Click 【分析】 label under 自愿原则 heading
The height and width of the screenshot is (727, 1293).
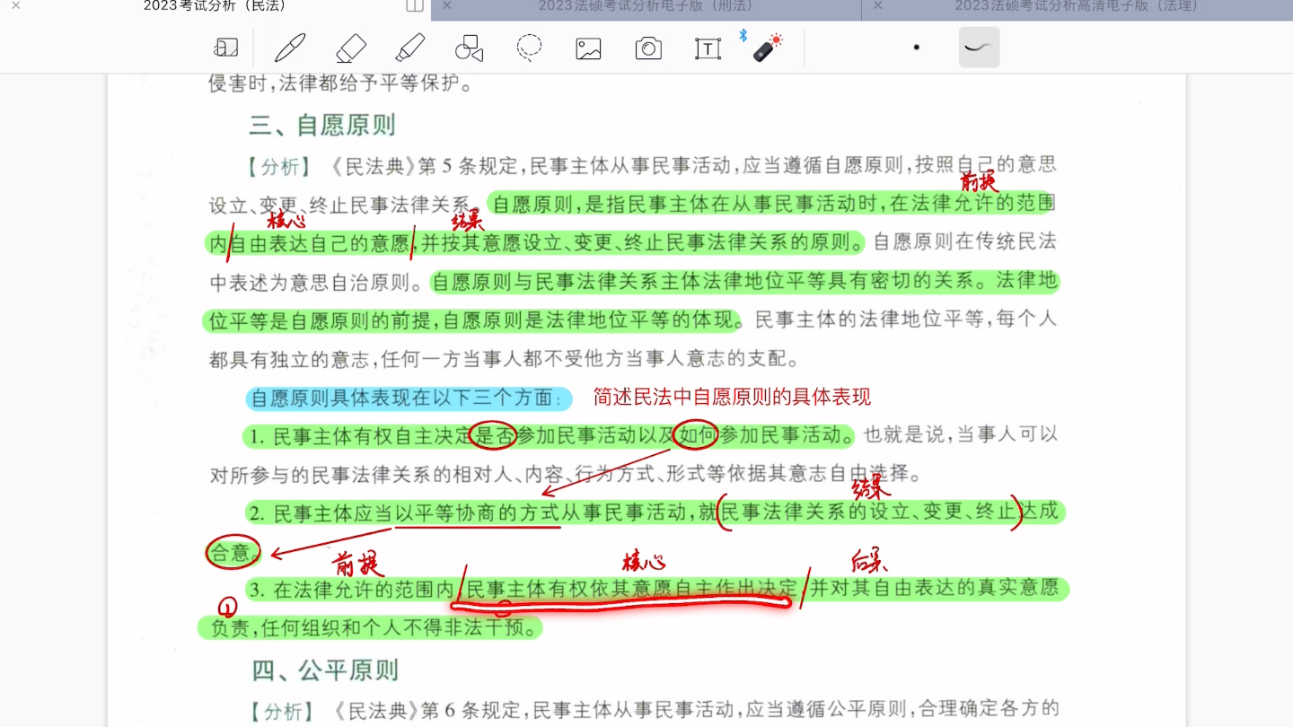[280, 167]
